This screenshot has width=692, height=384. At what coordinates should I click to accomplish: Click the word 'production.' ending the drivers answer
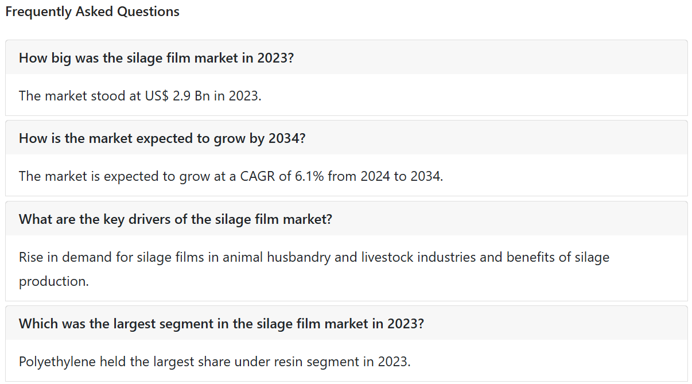point(54,281)
